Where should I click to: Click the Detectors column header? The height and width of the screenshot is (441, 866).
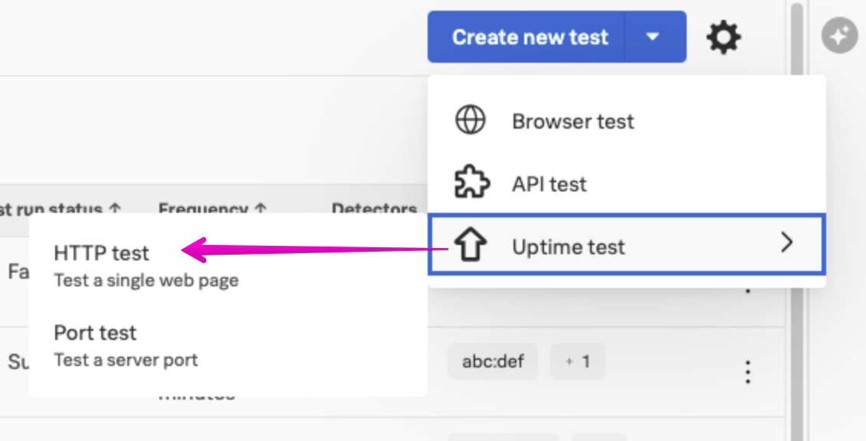point(374,208)
